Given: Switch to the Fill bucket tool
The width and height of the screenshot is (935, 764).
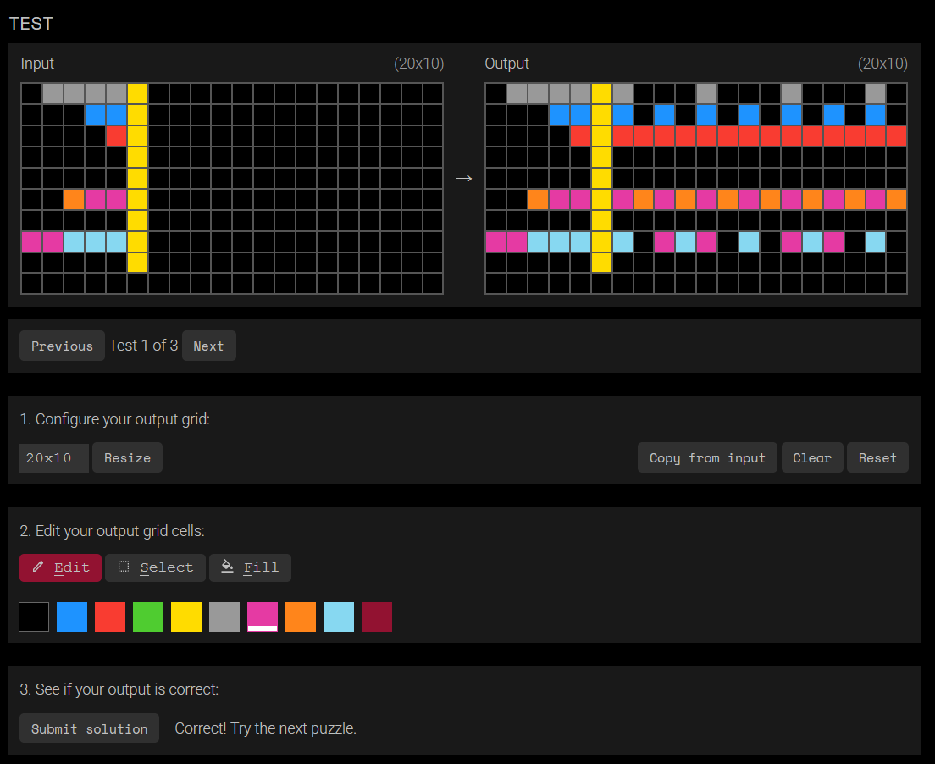Looking at the screenshot, I should pyautogui.click(x=250, y=567).
